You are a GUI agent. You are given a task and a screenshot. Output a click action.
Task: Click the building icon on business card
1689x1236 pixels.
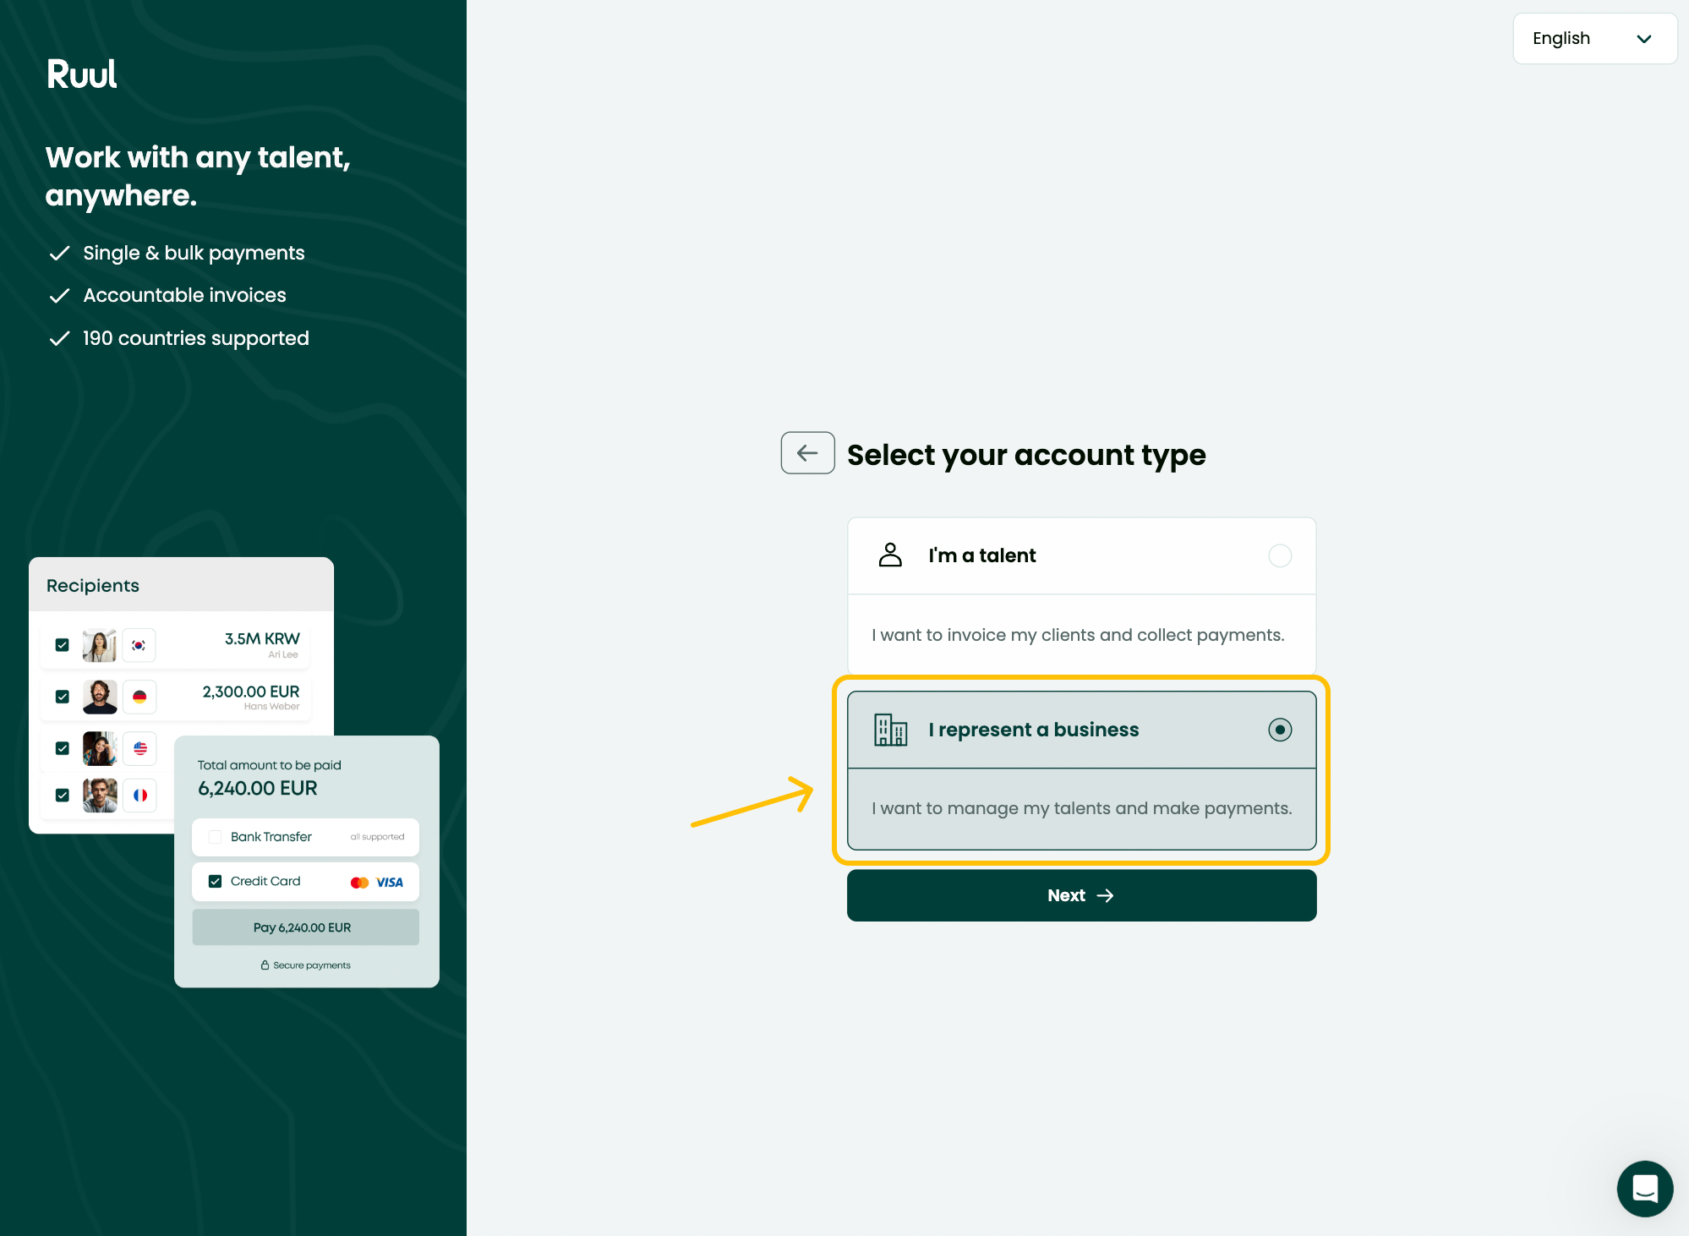coord(890,730)
